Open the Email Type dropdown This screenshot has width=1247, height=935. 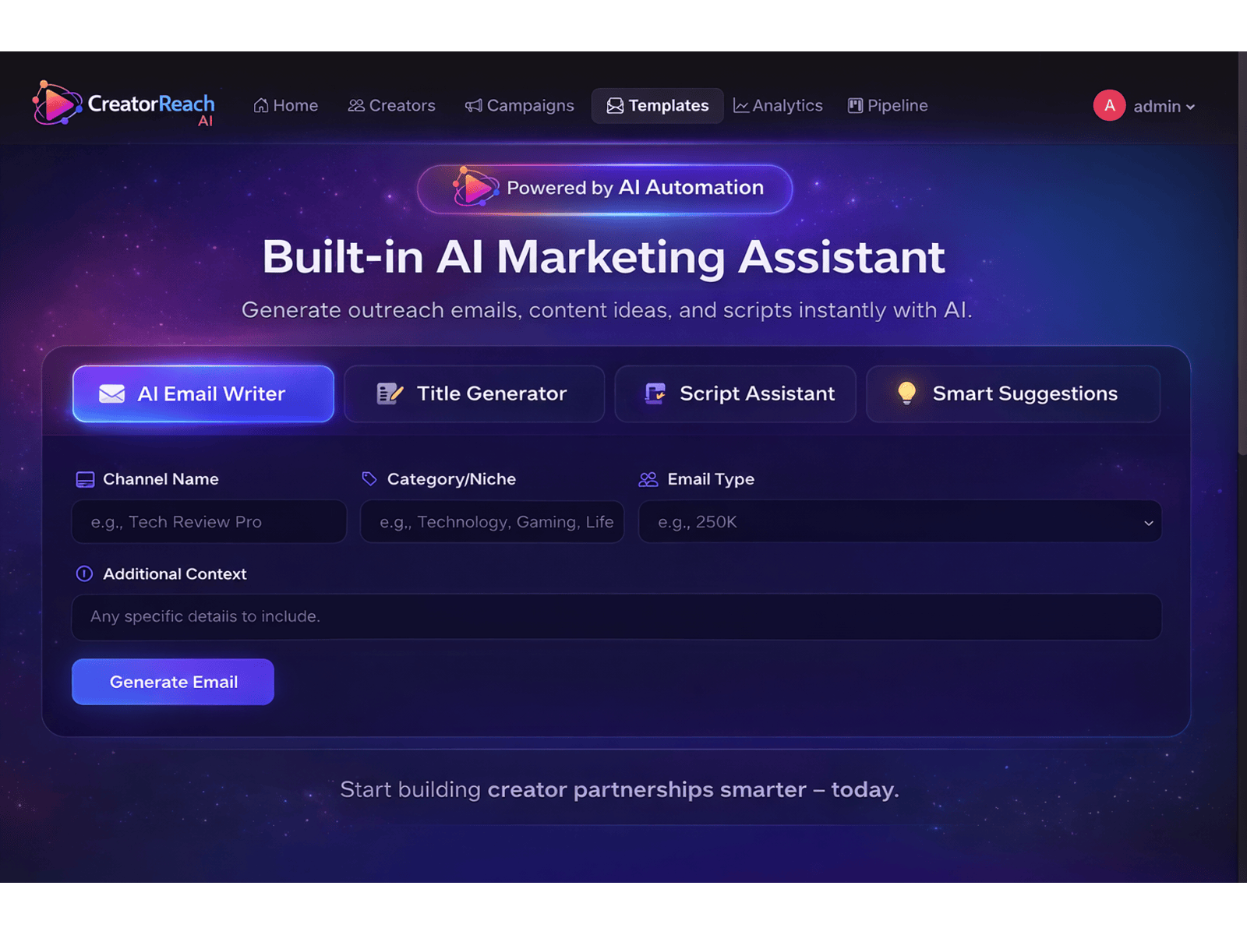pos(899,522)
